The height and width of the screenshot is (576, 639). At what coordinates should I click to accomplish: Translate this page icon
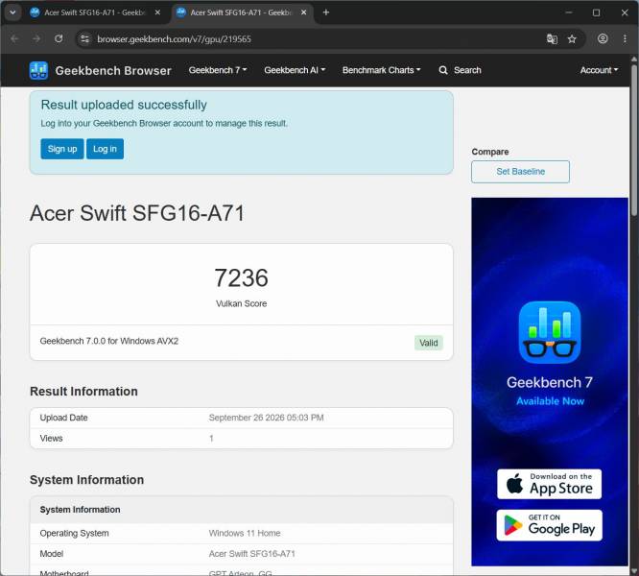(552, 38)
